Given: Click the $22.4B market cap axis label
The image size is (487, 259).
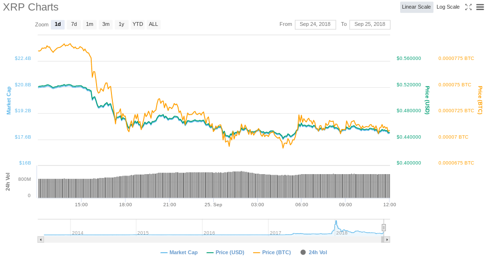Looking at the screenshot, I should click(23, 59).
